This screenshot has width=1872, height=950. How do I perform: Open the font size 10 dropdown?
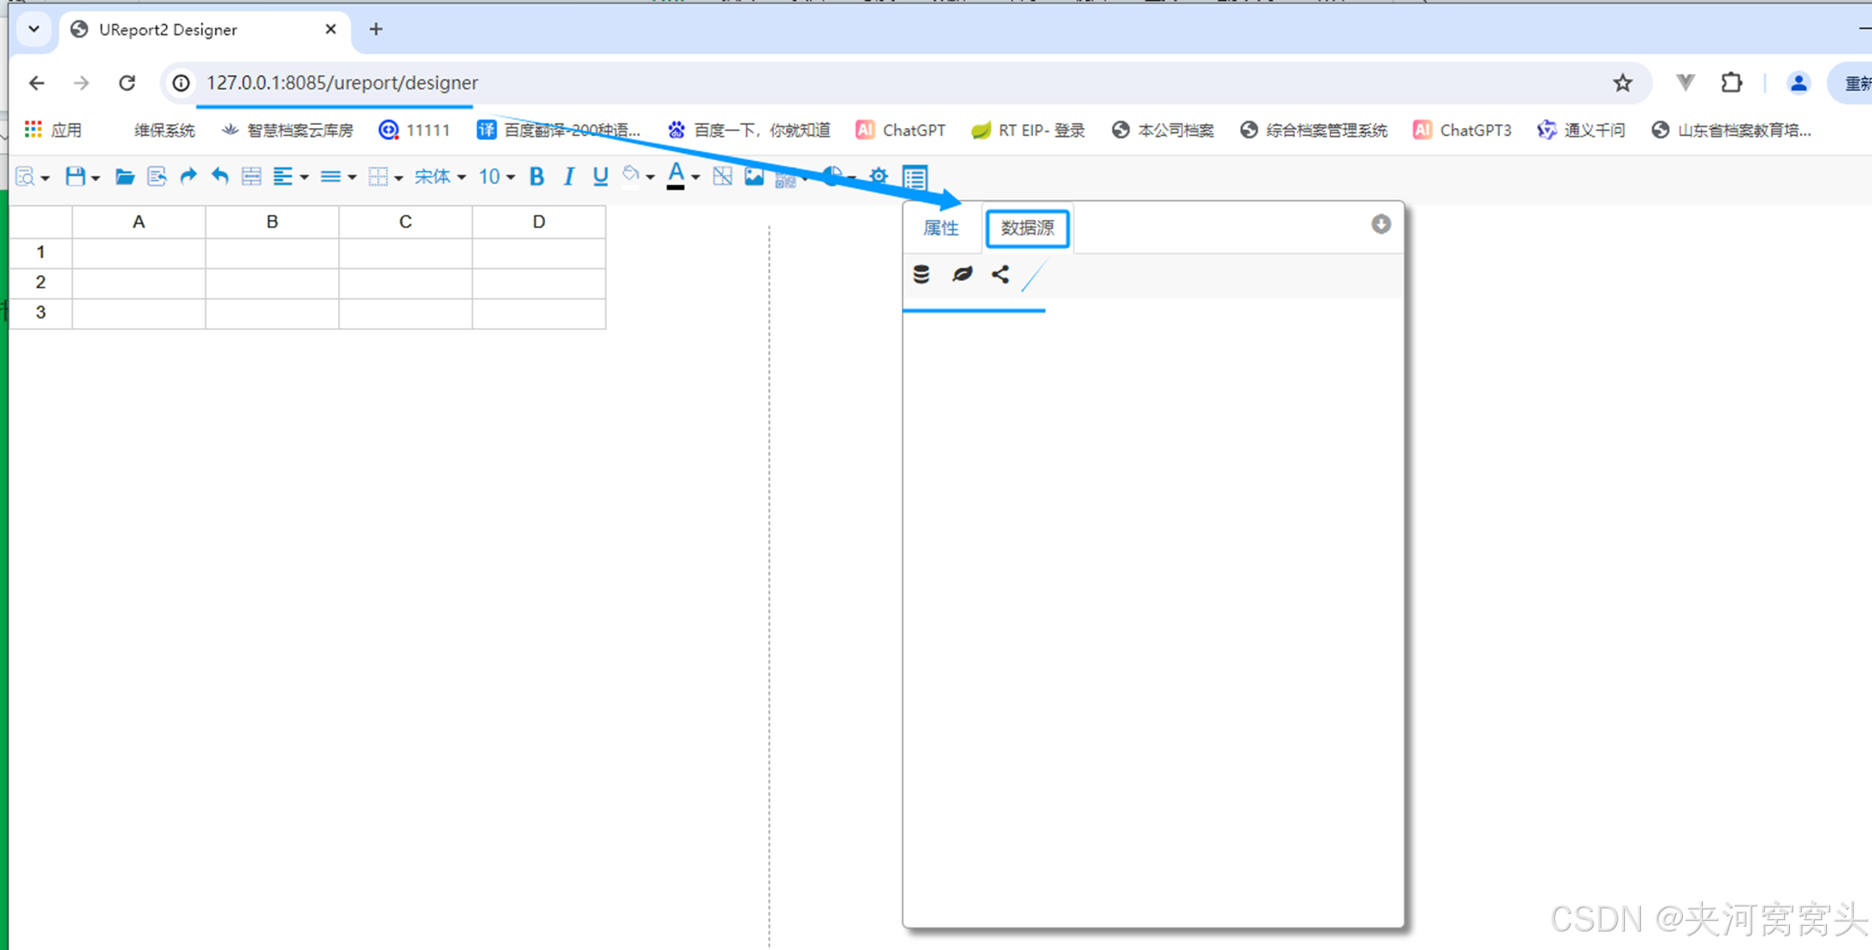click(x=496, y=176)
